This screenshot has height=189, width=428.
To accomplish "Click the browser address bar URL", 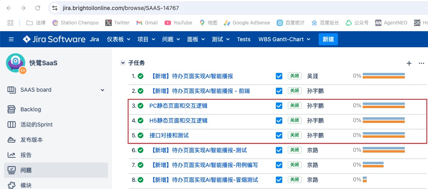I will coord(121,8).
